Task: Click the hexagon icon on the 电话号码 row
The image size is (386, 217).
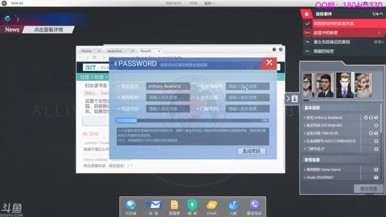Action: (376, 125)
